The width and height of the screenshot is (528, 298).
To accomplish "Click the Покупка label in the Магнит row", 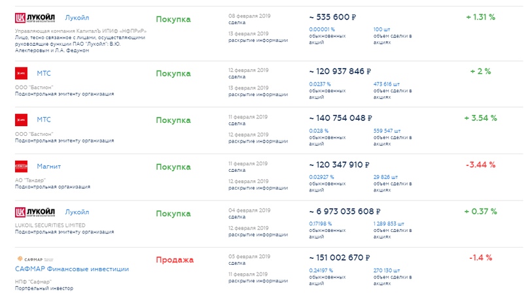I will (x=173, y=167).
